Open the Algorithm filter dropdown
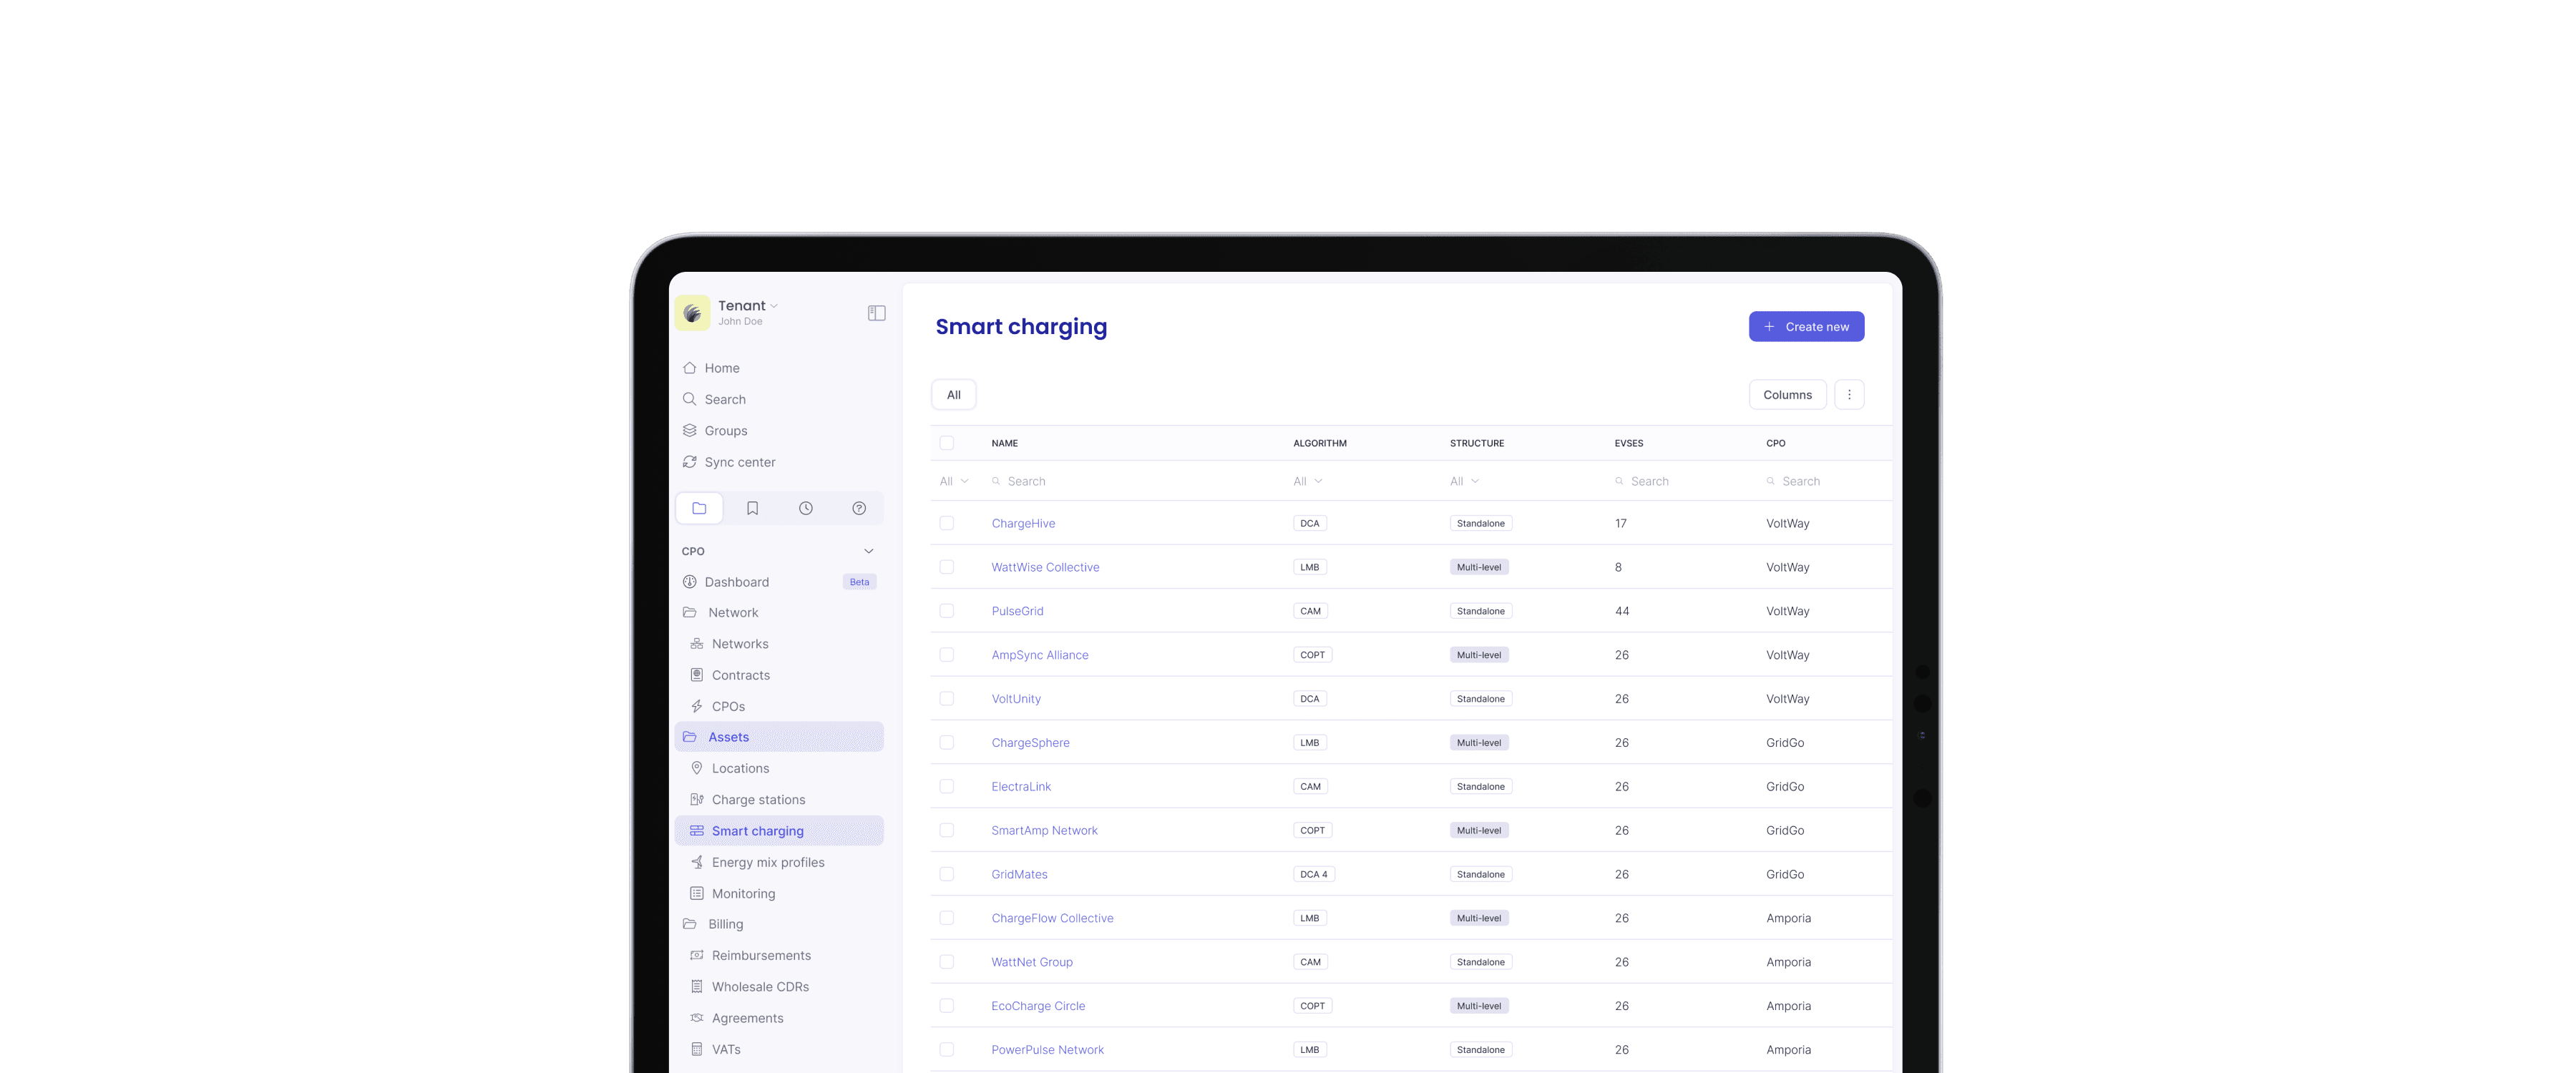 [x=1307, y=481]
